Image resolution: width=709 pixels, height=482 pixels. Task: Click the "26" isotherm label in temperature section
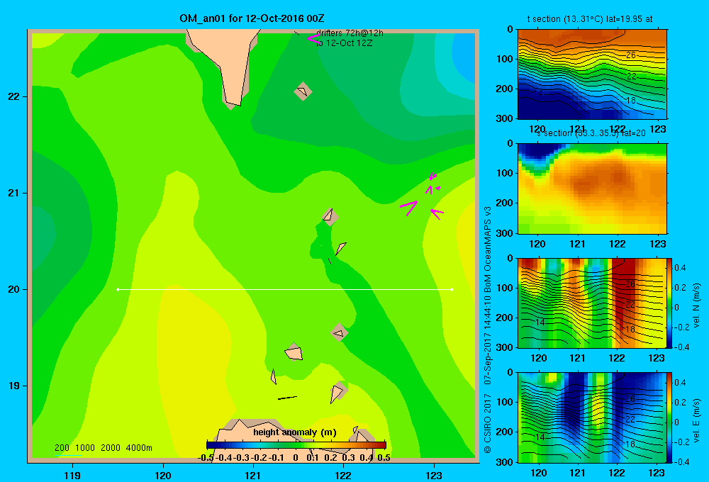pyautogui.click(x=631, y=55)
